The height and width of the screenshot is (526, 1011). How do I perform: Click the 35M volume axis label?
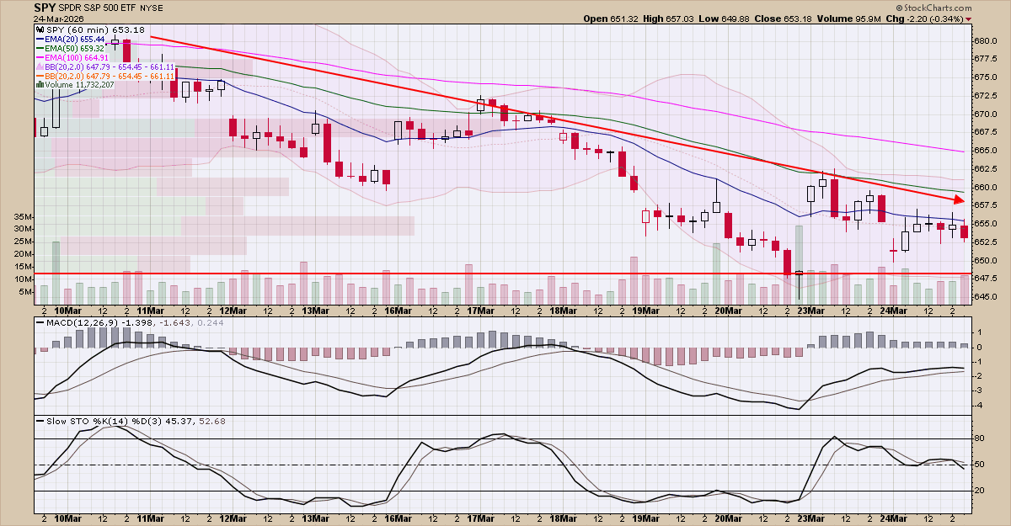coord(24,216)
